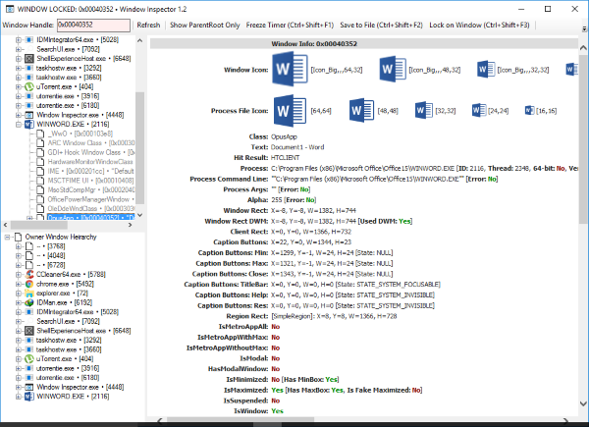Screen dimensions: 589x427
Task: Click the chrome.exe icon in owner hierarchy
Action: (28, 284)
